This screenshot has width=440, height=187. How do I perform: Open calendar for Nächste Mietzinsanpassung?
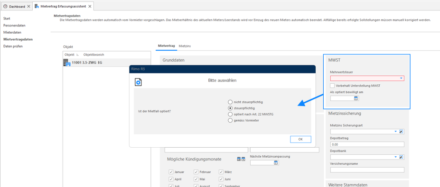click(x=276, y=163)
